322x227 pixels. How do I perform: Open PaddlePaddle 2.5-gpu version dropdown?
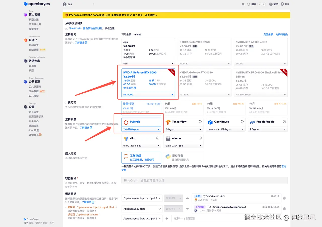point(268,129)
